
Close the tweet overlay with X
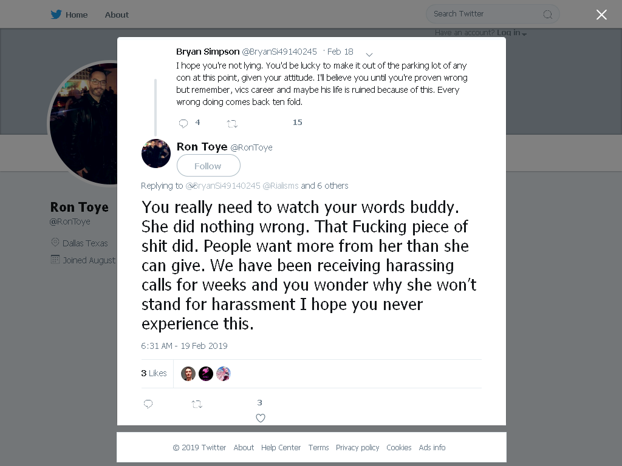point(601,15)
